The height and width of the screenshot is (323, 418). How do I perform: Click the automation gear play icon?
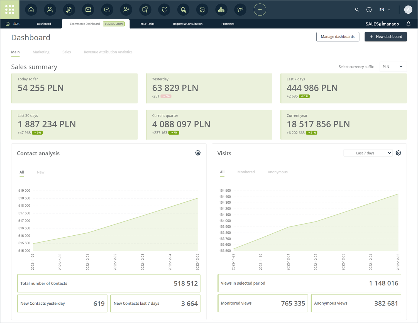pos(202,10)
